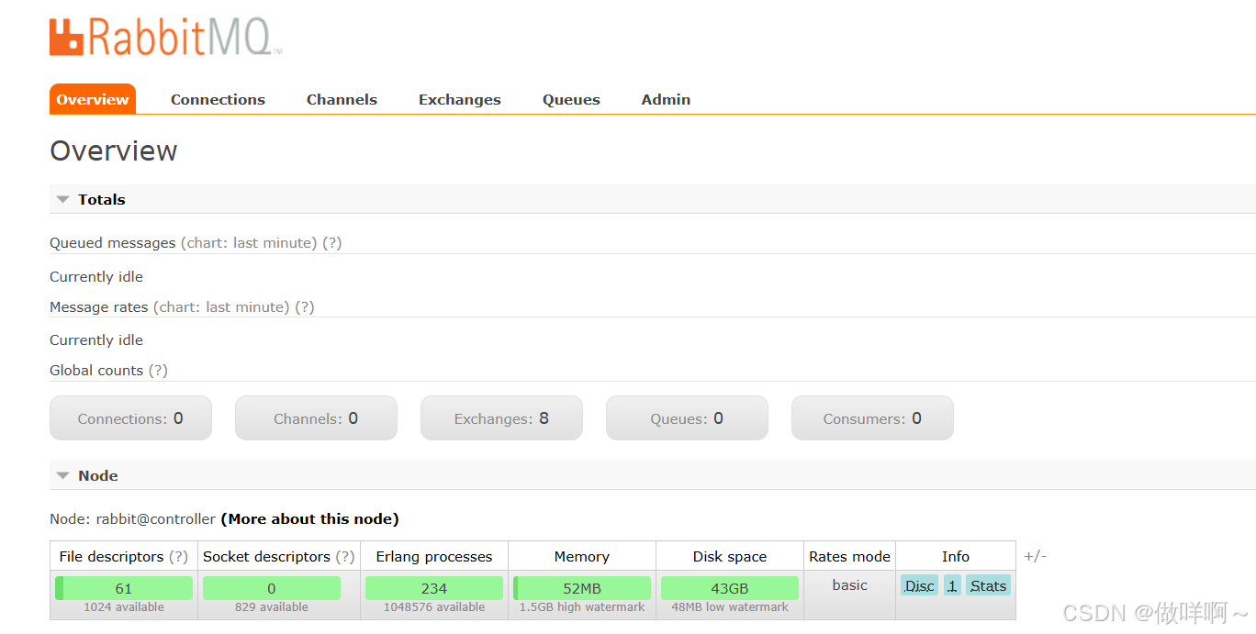Click the Node: rabbit@controller text

(x=132, y=518)
